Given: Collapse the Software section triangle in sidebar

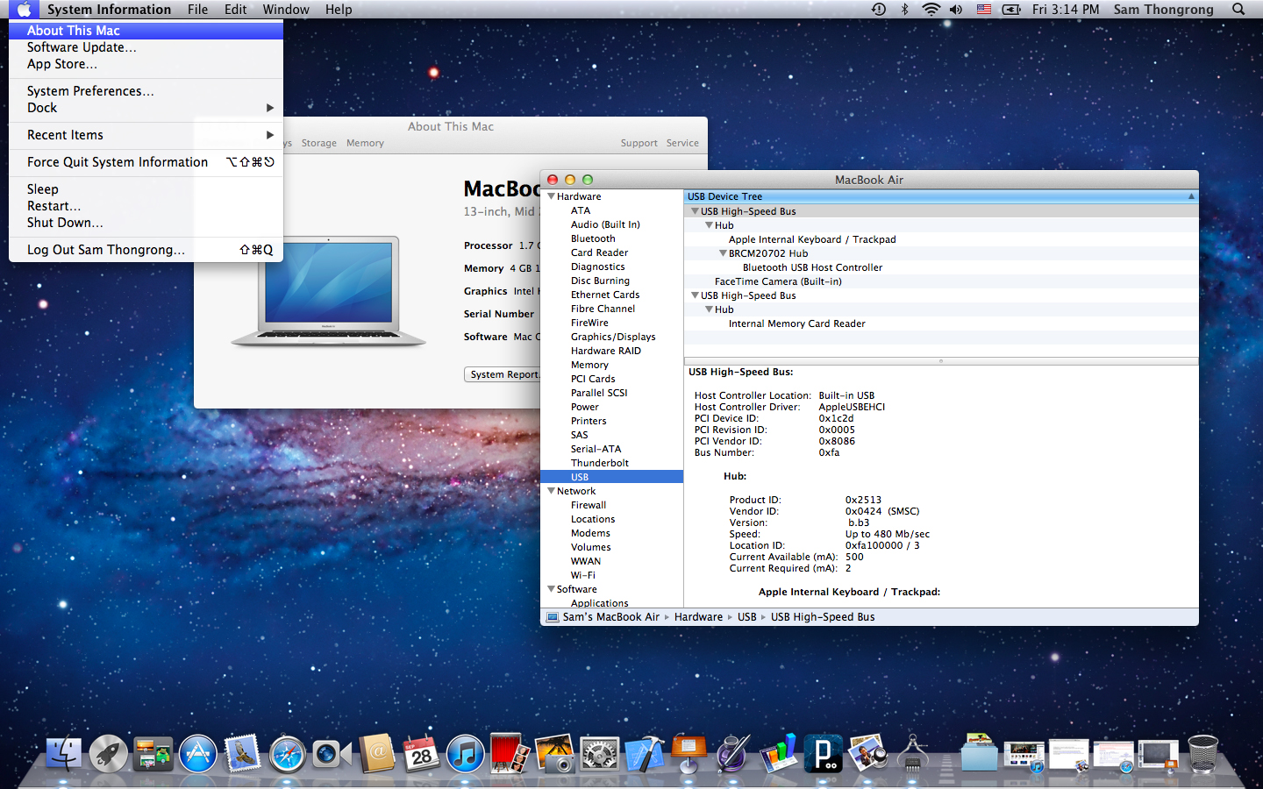Looking at the screenshot, I should pyautogui.click(x=551, y=589).
